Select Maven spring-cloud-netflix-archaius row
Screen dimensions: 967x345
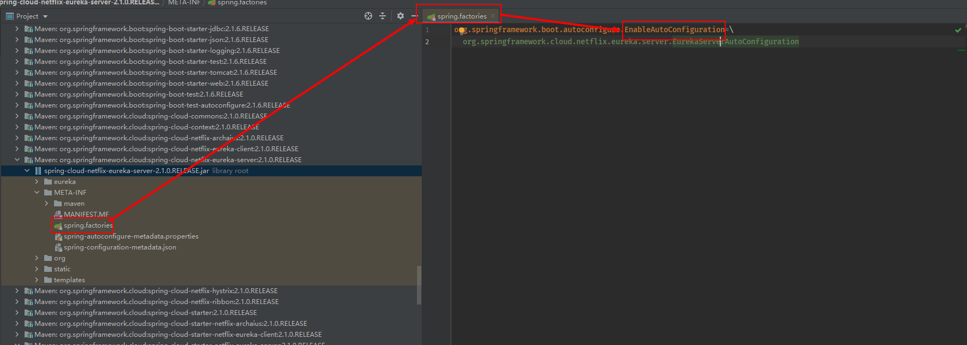pyautogui.click(x=211, y=138)
